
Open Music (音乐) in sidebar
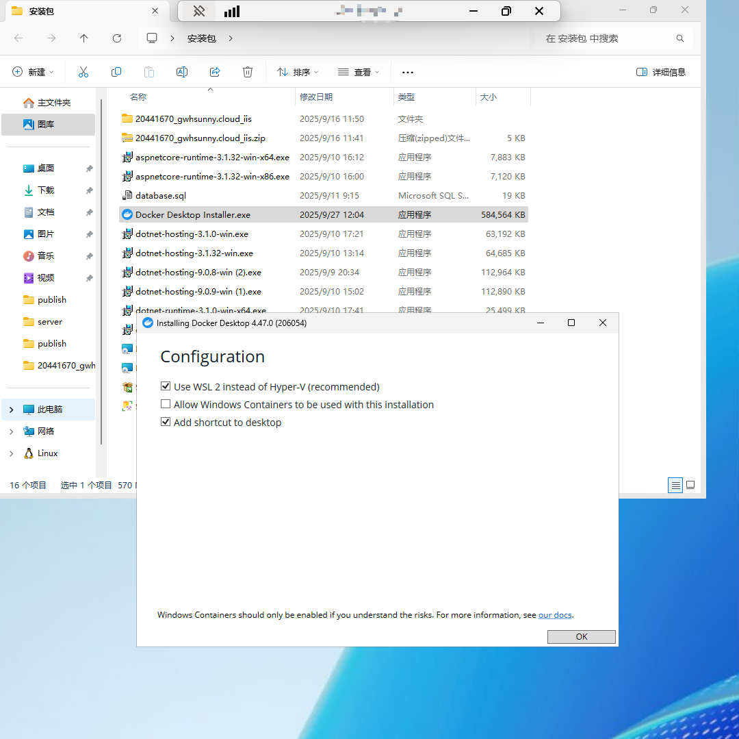click(46, 255)
